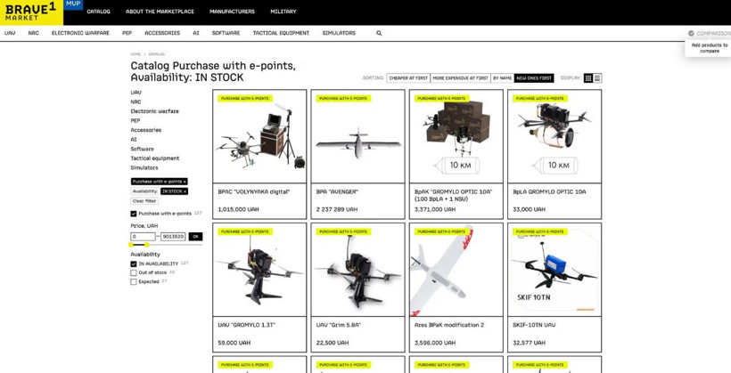Image resolution: width=731 pixels, height=373 pixels.
Task: Uncheck 'Purchase with e-points' checkbox
Action: point(134,214)
